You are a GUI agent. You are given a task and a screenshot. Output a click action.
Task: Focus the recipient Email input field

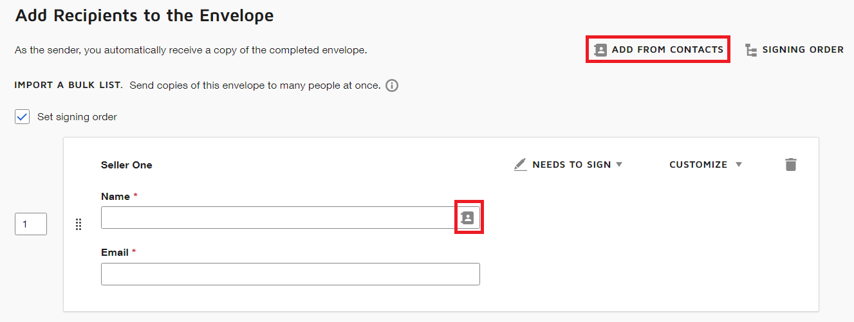pos(290,274)
